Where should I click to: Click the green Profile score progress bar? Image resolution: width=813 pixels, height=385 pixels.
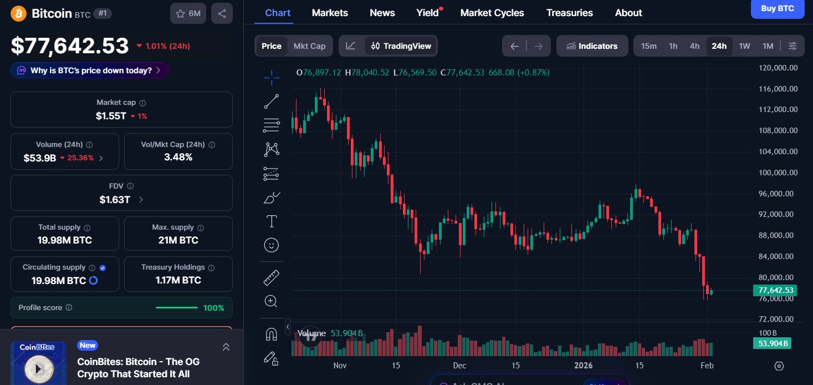tap(176, 307)
